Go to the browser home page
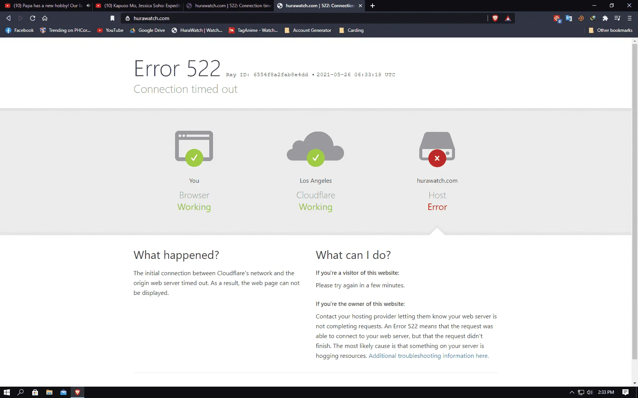 pyautogui.click(x=45, y=18)
